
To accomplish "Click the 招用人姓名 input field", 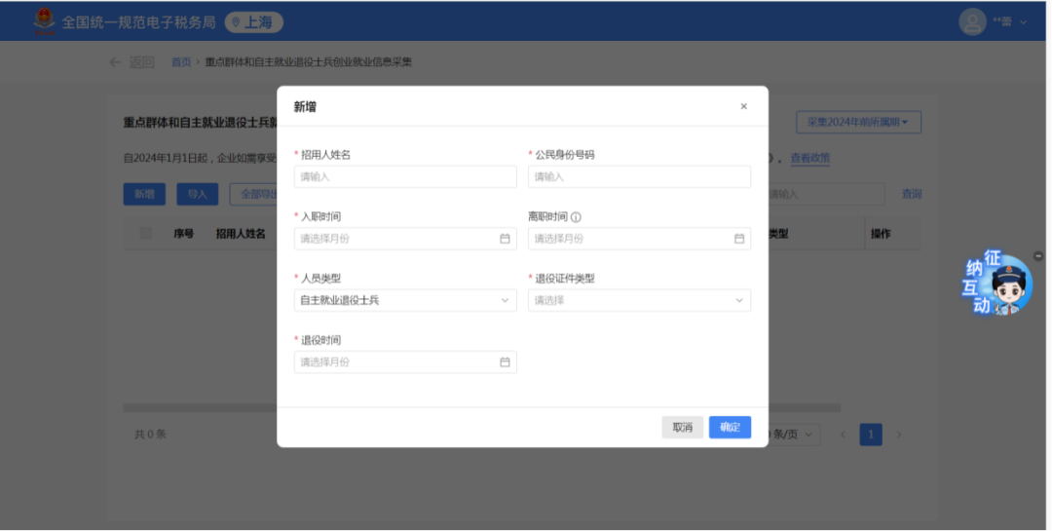I will pyautogui.click(x=405, y=176).
